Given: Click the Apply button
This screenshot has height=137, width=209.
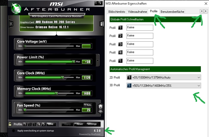Looking at the screenshot, I should coord(67,124).
